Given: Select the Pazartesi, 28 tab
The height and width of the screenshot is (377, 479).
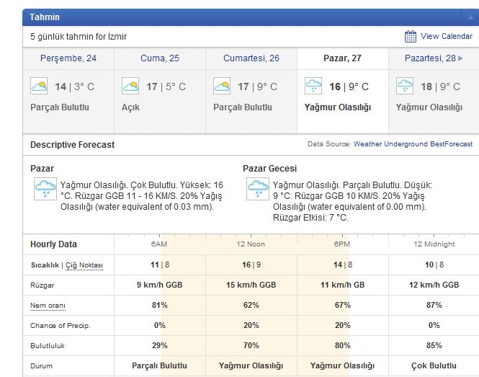Looking at the screenshot, I should point(429,58).
